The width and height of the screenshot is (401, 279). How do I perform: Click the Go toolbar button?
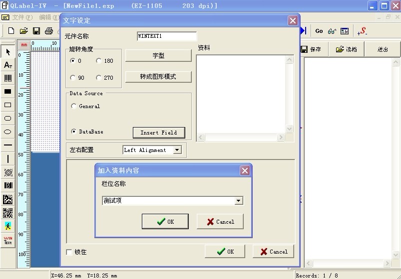(x=319, y=31)
